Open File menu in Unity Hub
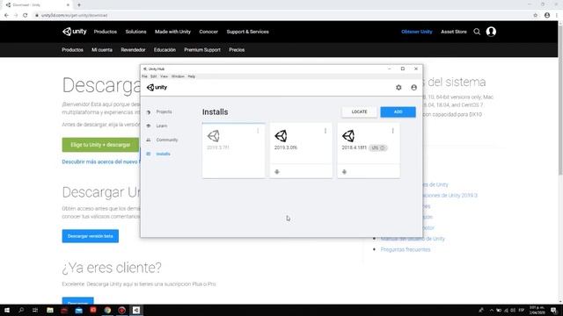 pyautogui.click(x=144, y=76)
